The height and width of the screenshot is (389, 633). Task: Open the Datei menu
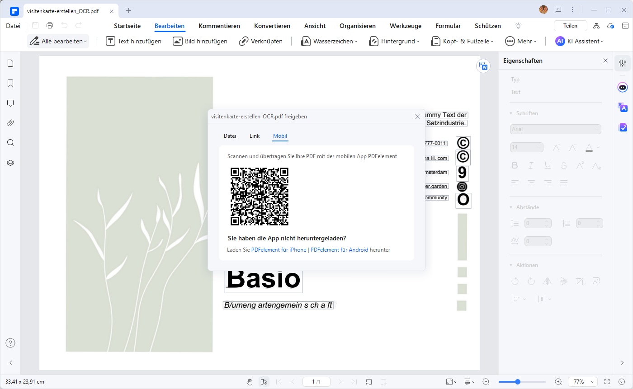pyautogui.click(x=13, y=26)
